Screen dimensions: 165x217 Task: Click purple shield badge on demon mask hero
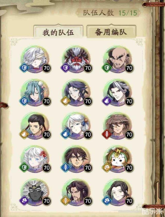tap(66, 68)
